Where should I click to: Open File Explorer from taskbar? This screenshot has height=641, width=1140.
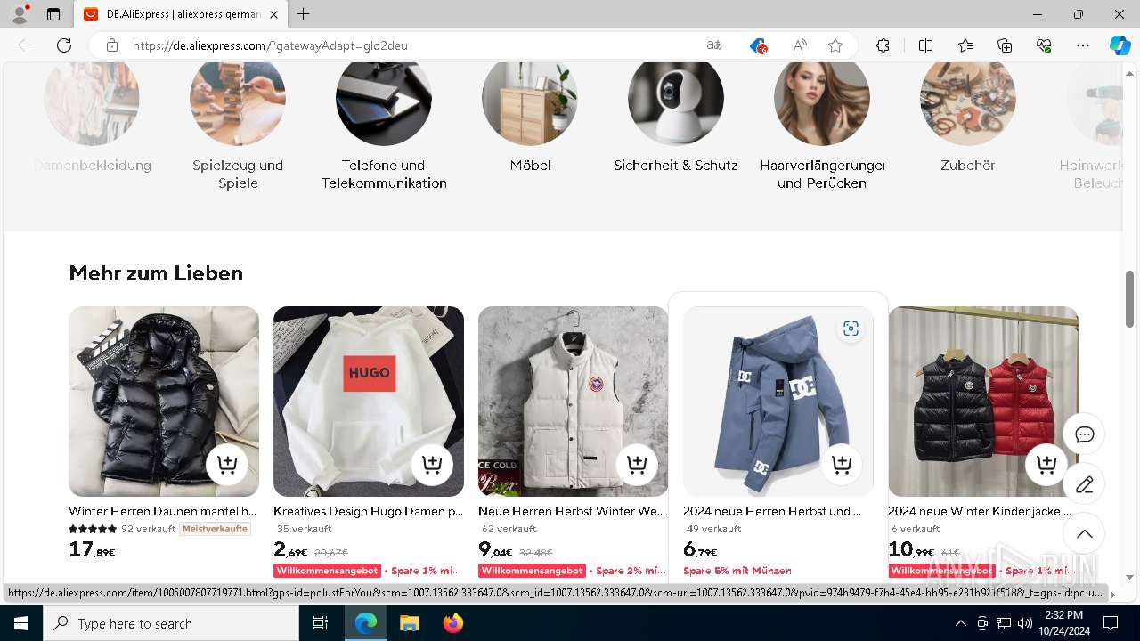(409, 623)
